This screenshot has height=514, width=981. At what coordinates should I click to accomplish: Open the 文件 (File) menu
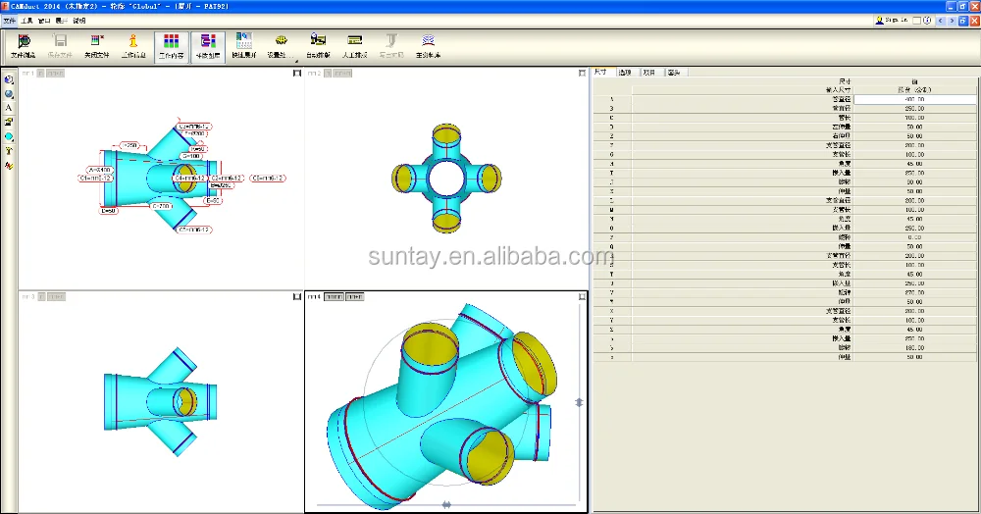point(9,21)
